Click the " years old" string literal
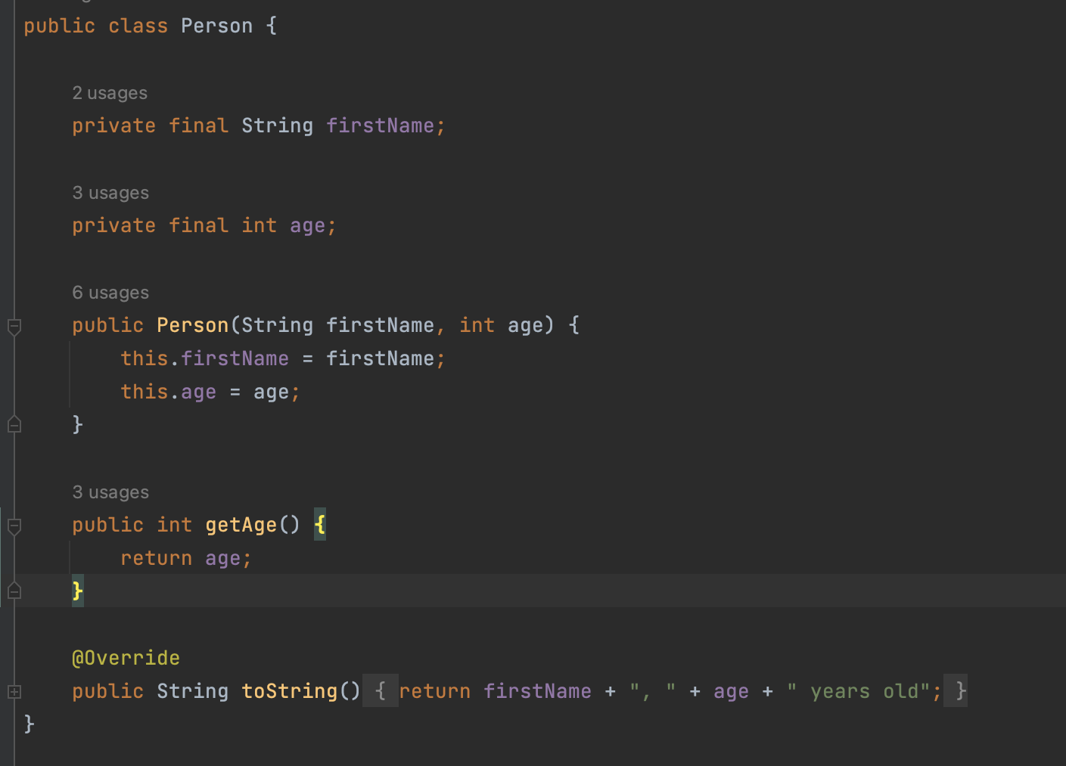The image size is (1066, 766). click(859, 691)
